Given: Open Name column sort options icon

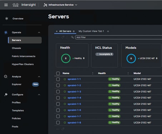Looking at the screenshot, I should click(93, 73).
